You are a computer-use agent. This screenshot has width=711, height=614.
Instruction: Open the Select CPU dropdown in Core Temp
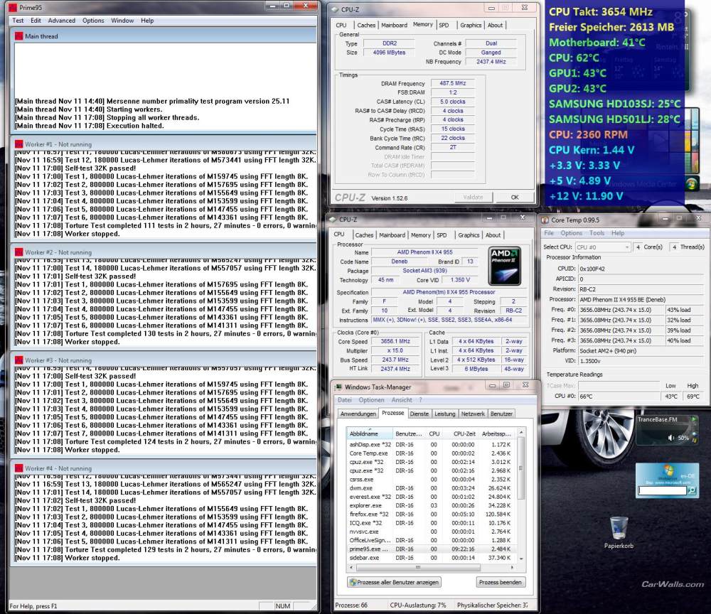pyautogui.click(x=602, y=247)
